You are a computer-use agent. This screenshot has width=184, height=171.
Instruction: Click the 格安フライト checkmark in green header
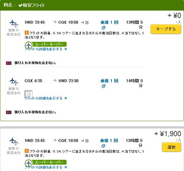click(x=20, y=5)
